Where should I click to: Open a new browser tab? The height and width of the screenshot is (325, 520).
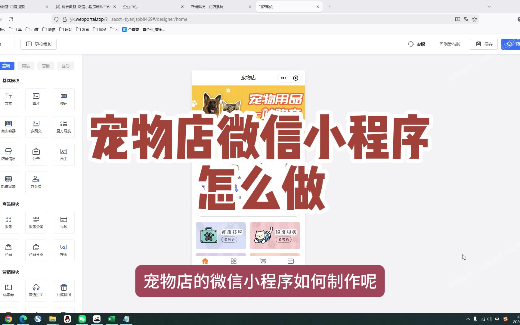pyautogui.click(x=329, y=7)
